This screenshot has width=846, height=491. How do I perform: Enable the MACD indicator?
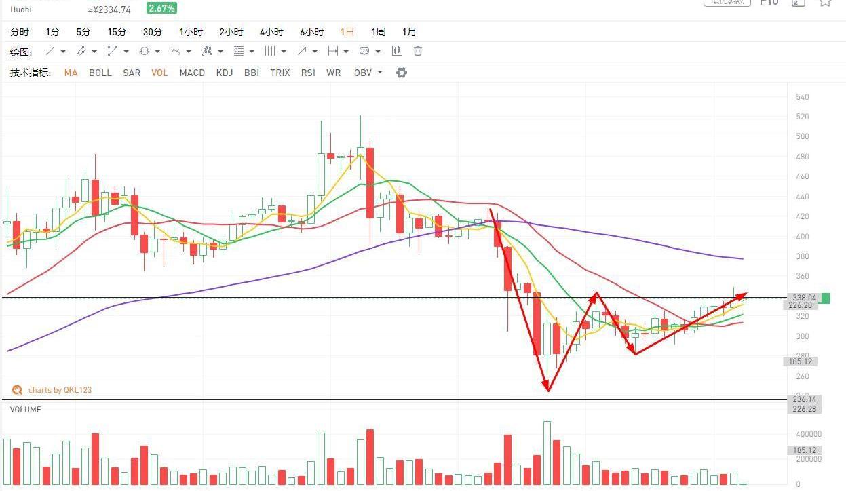click(192, 73)
